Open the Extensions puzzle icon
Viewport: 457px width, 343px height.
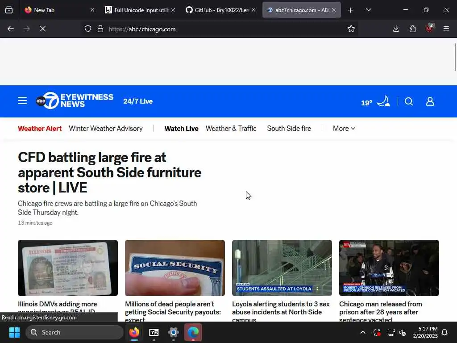[x=412, y=29]
